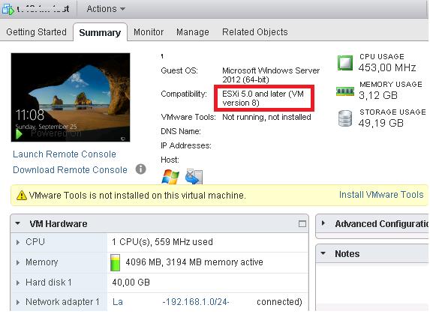430x314 pixels.
Task: Click the 'Microsoft Windows Server 2012' text
Action: (x=271, y=75)
